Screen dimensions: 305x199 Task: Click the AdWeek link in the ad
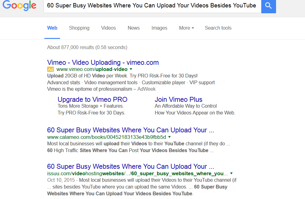point(146,89)
